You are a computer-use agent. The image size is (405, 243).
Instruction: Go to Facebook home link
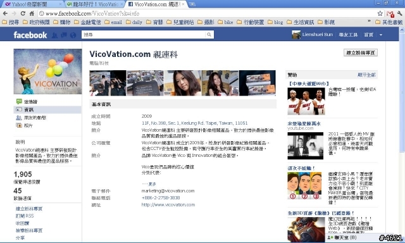[368, 35]
